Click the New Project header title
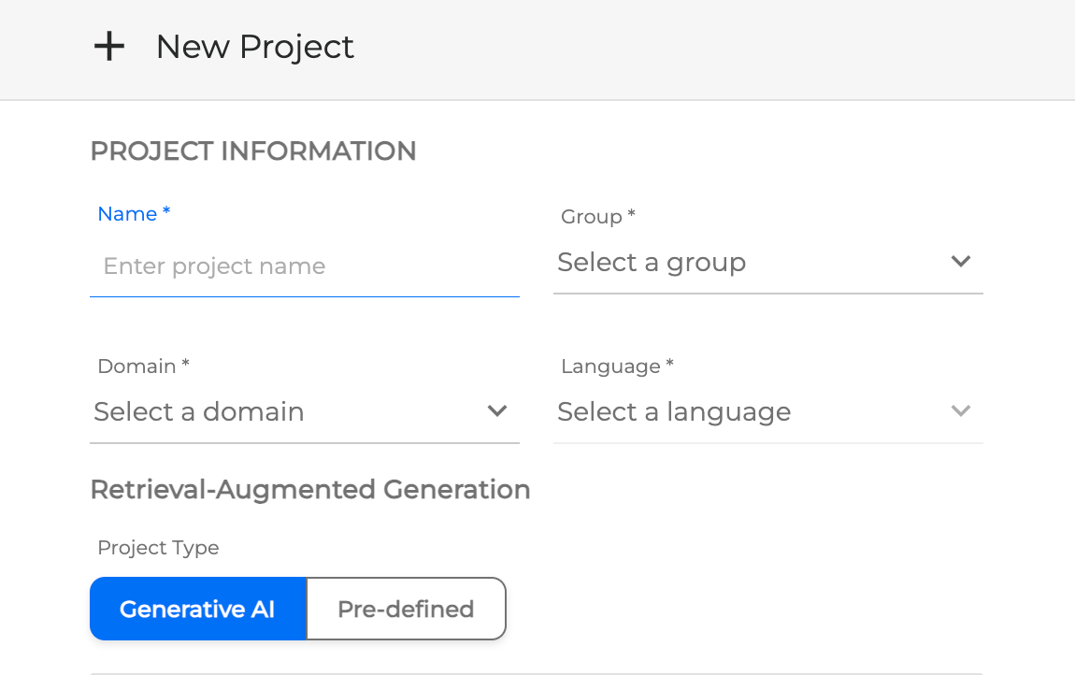This screenshot has width=1075, height=675. [x=254, y=47]
